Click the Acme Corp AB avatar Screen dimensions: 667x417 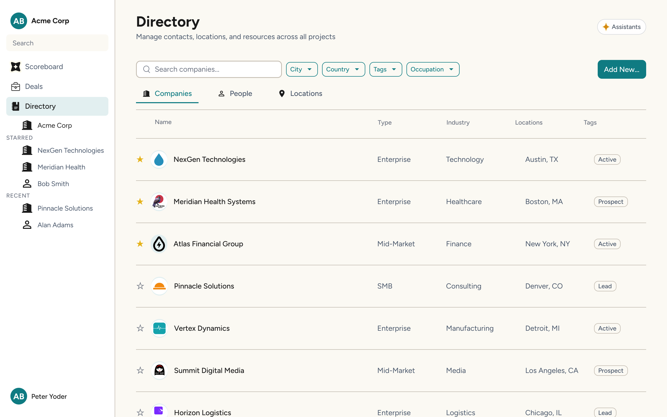pos(19,21)
